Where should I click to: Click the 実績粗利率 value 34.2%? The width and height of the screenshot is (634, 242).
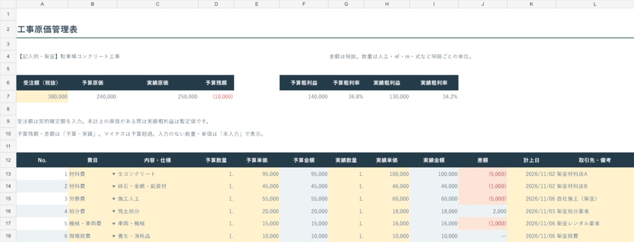click(x=434, y=97)
